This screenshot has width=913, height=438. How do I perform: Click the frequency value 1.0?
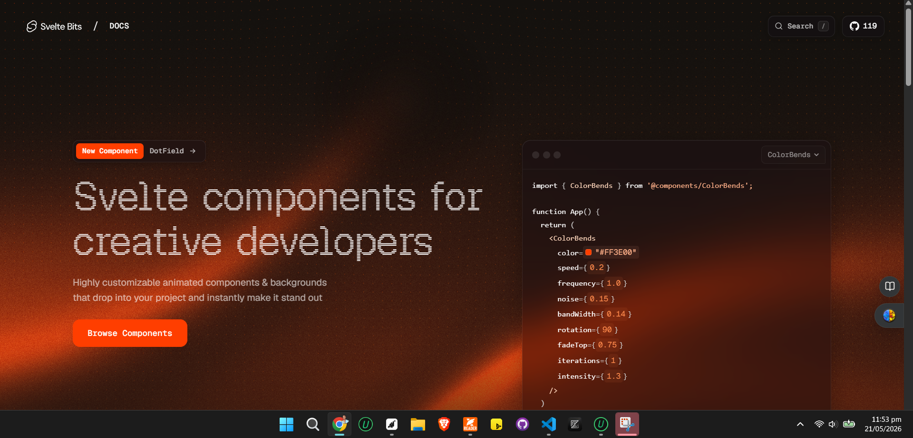click(x=613, y=283)
